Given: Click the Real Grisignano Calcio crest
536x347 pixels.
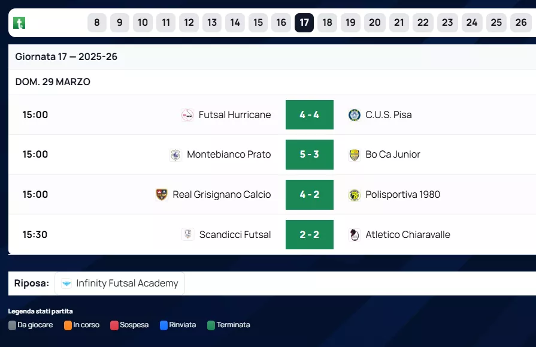Looking at the screenshot, I should [162, 195].
